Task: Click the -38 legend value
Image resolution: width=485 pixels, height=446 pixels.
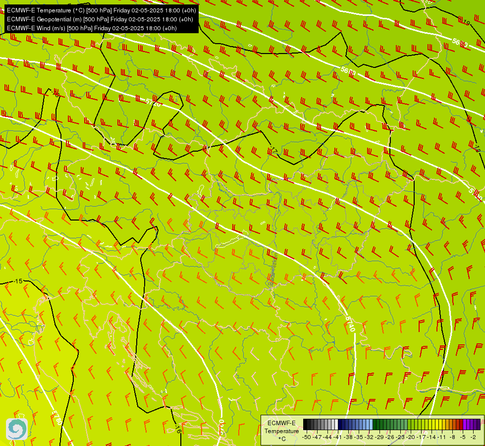Action: pyautogui.click(x=348, y=437)
